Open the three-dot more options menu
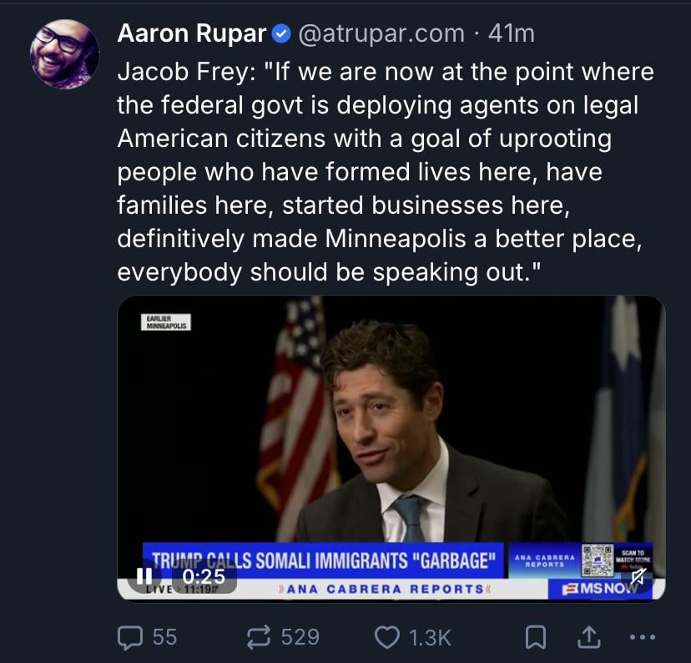This screenshot has width=691, height=663. [x=641, y=637]
